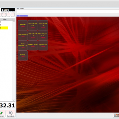Screen dimensions: 119x119
Task: Select the yellow highlighted order row
Action: (x=4, y=28)
